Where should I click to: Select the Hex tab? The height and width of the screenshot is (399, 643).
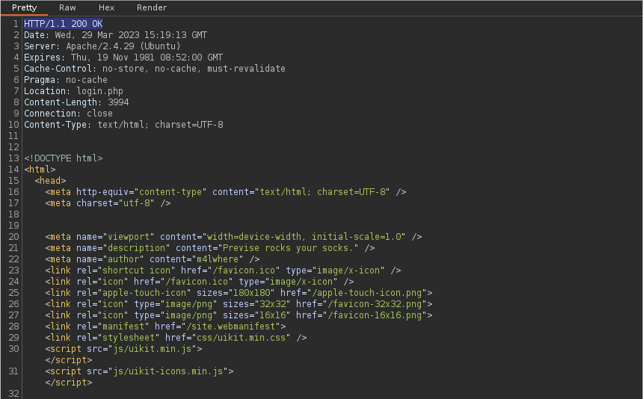coord(106,7)
